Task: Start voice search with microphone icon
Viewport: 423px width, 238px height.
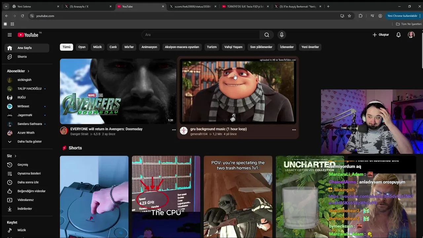Action: (282, 35)
